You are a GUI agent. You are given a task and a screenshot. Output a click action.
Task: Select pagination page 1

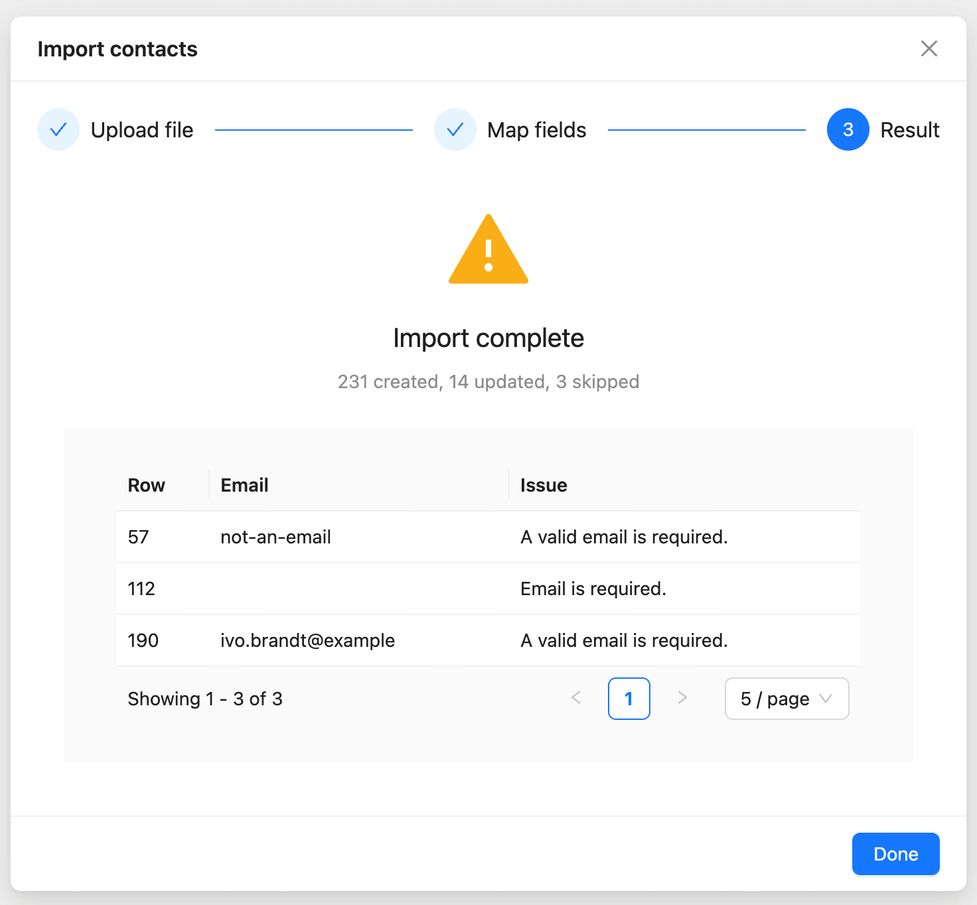pyautogui.click(x=629, y=699)
